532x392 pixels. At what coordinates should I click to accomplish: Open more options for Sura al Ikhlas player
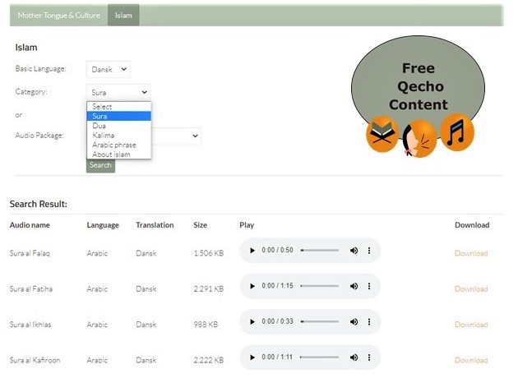(x=368, y=321)
